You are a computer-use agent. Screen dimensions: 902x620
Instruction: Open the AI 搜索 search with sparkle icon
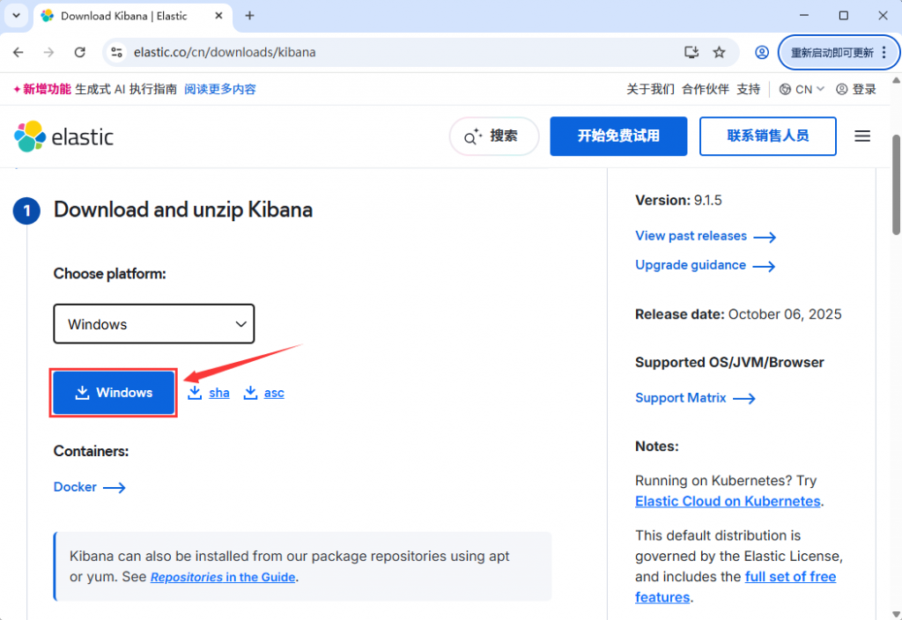494,137
